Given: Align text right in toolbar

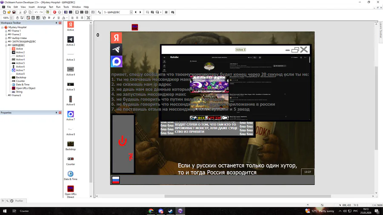Looking at the screenshot, I should pos(82,18).
